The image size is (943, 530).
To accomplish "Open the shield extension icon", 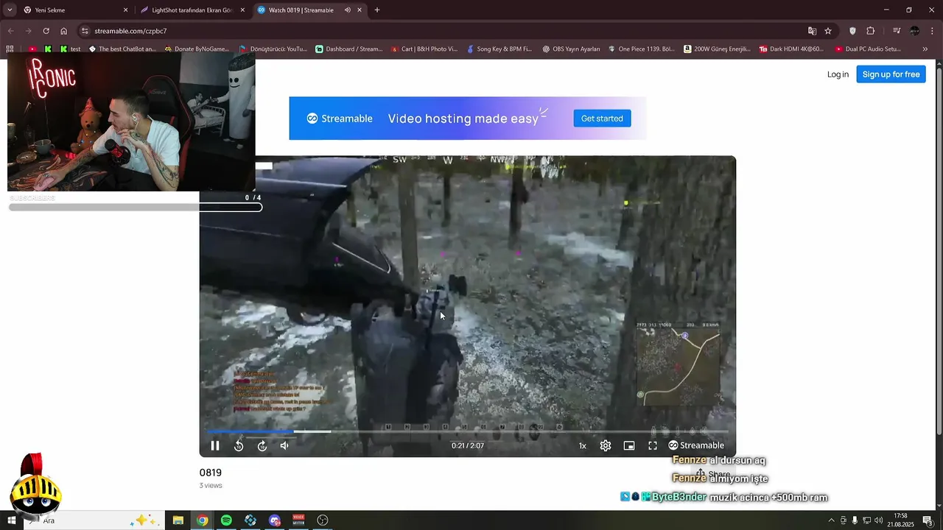I will [853, 31].
